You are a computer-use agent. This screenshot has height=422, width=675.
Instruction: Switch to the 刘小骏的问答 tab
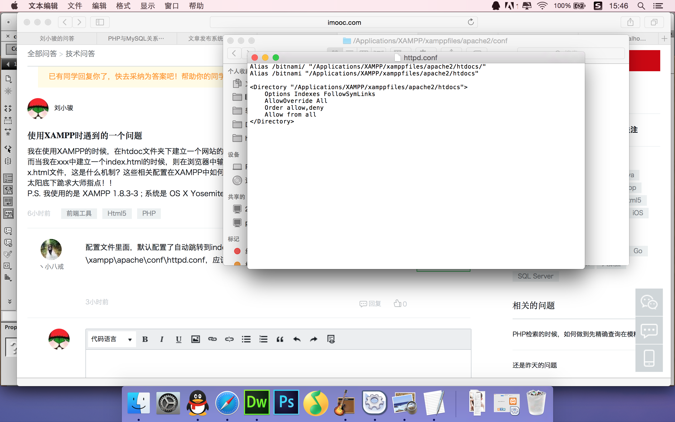(x=57, y=39)
